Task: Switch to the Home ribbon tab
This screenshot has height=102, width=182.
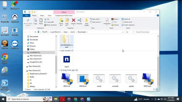Action: pyautogui.click(x=34, y=16)
